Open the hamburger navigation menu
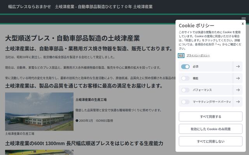 (x=244, y=18)
